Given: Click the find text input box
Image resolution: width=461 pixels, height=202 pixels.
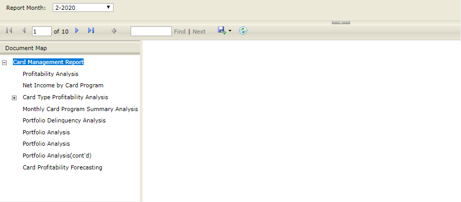Looking at the screenshot, I should point(151,31).
